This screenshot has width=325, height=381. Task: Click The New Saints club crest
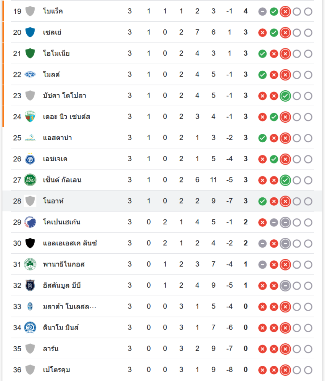click(x=30, y=117)
